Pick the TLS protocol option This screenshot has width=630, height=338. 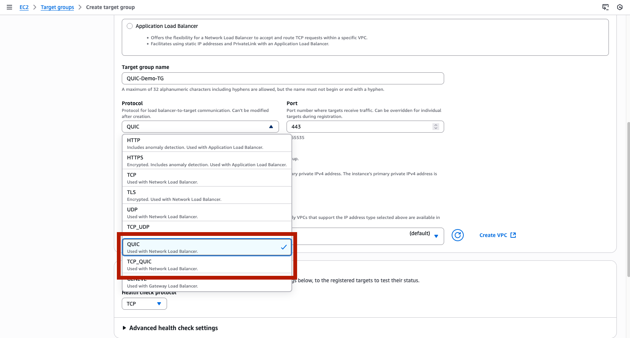[x=207, y=195]
